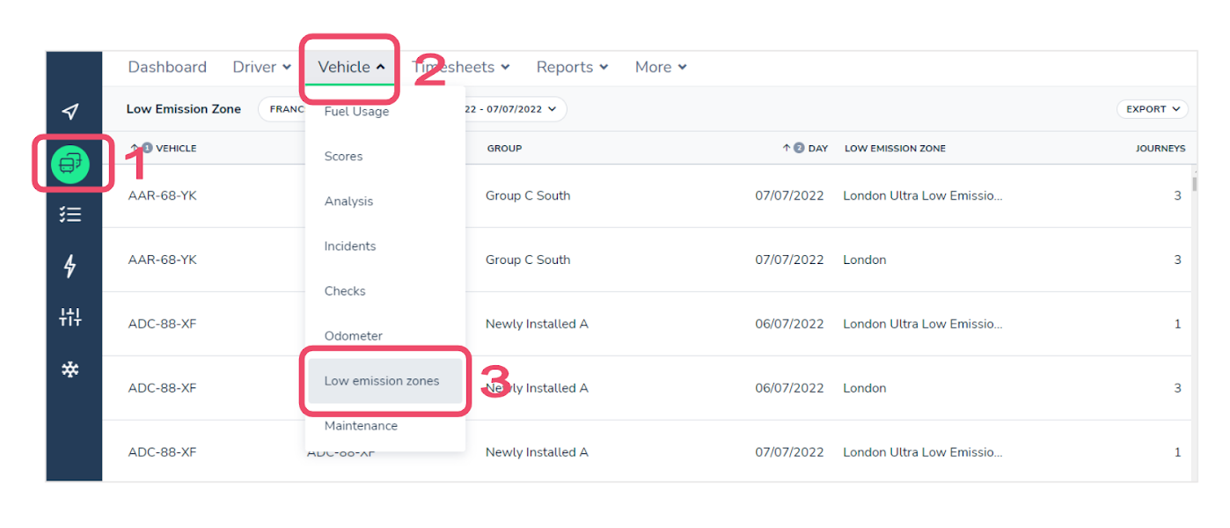
Task: Click the first 06/07/2022 date cell
Action: 789,324
